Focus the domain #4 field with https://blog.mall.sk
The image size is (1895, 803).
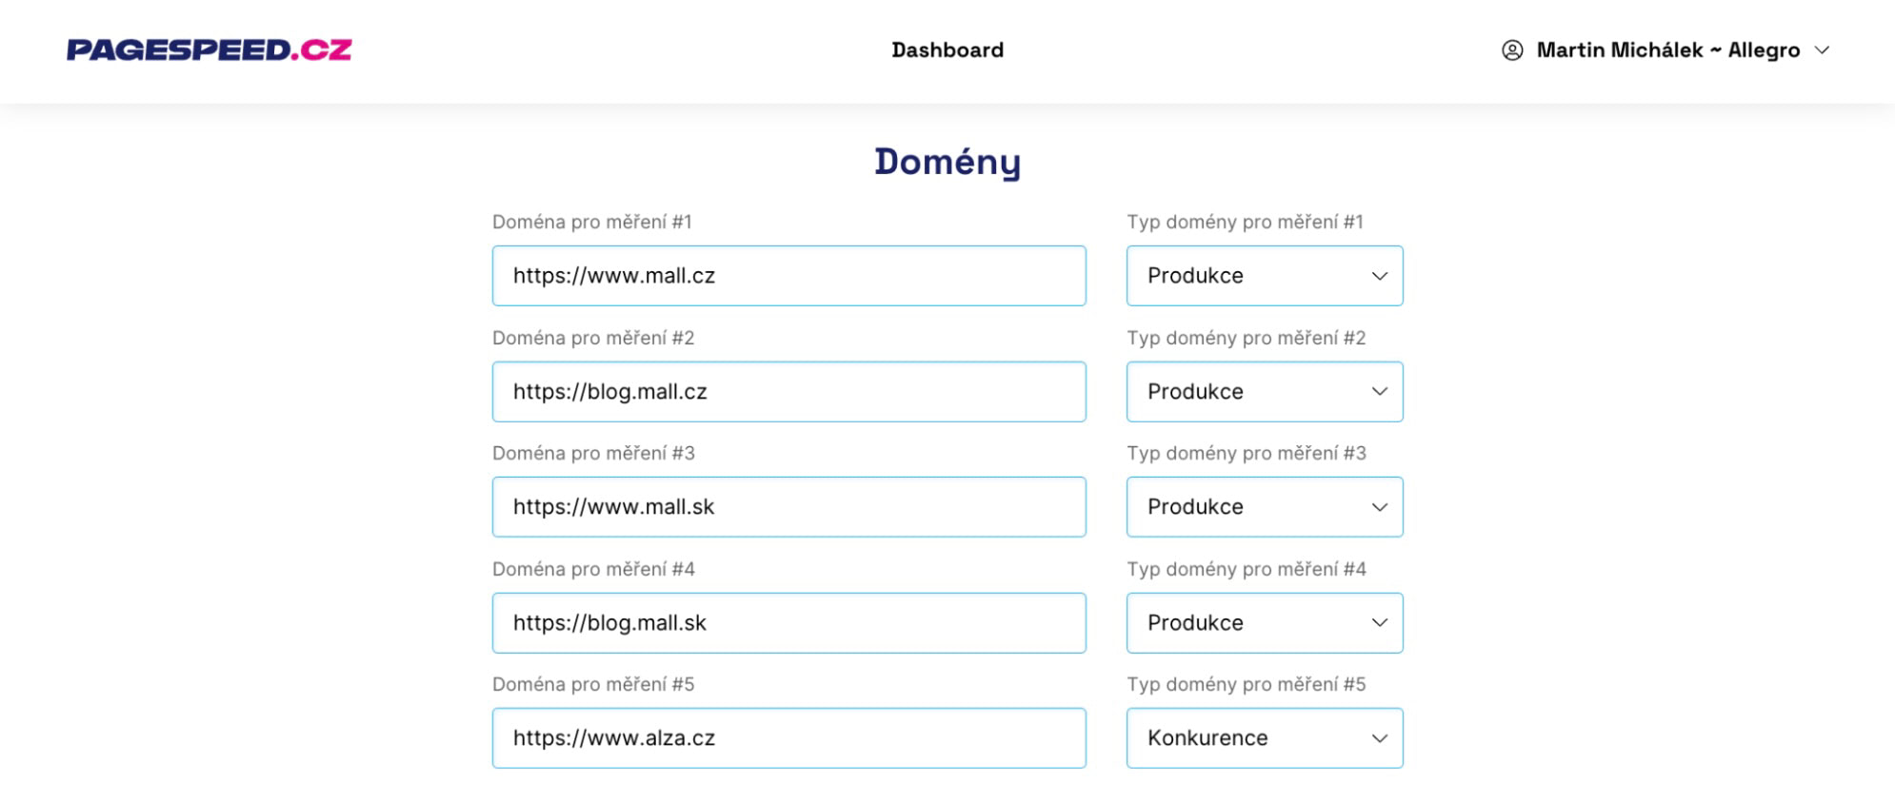coord(788,623)
